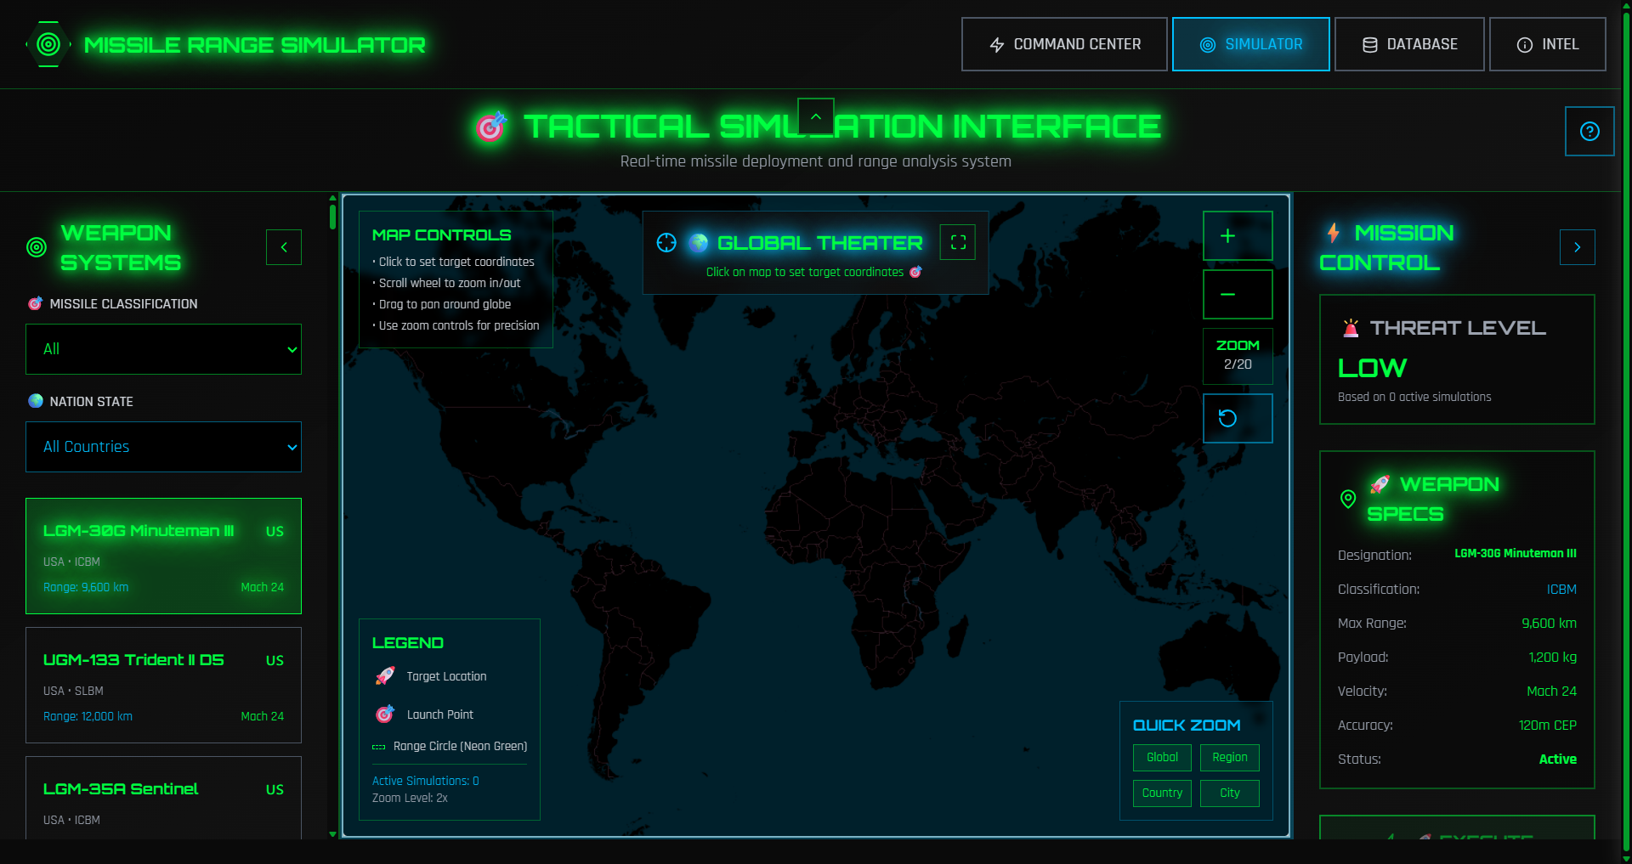This screenshot has width=1632, height=864.
Task: Click 'Active Simulations: 0' text
Action: (x=425, y=781)
